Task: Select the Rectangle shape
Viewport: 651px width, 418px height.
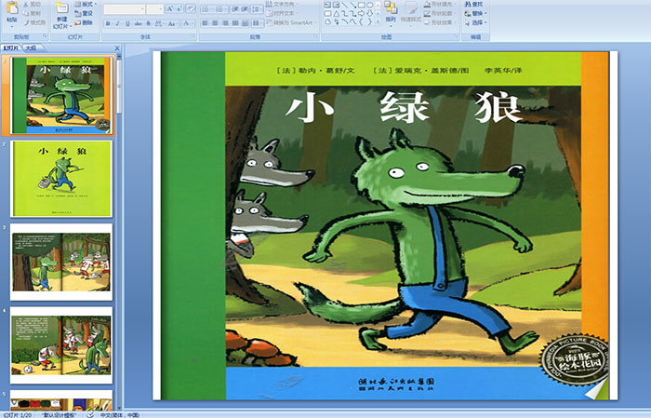Action: pos(362,5)
